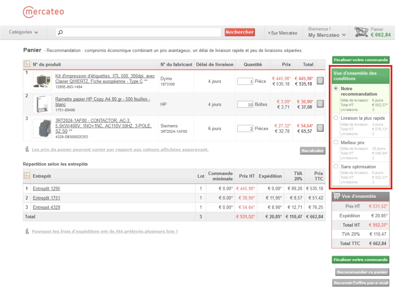
Task: Open the My Mercateo account dropdown
Action: point(327,35)
